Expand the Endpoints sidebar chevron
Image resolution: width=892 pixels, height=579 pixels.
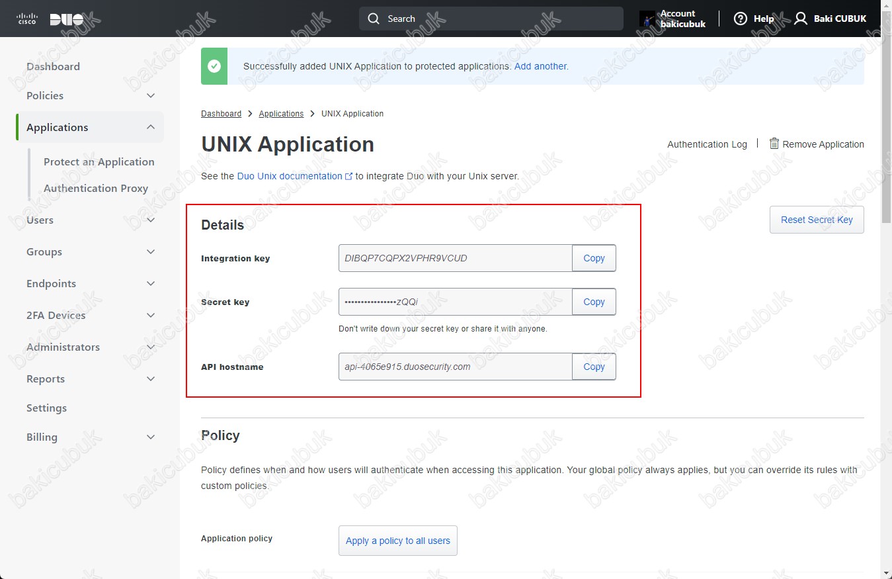click(151, 283)
